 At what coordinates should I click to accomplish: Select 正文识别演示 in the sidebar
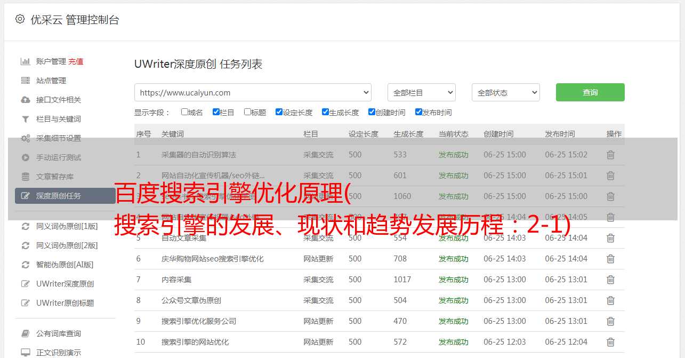pos(59,353)
